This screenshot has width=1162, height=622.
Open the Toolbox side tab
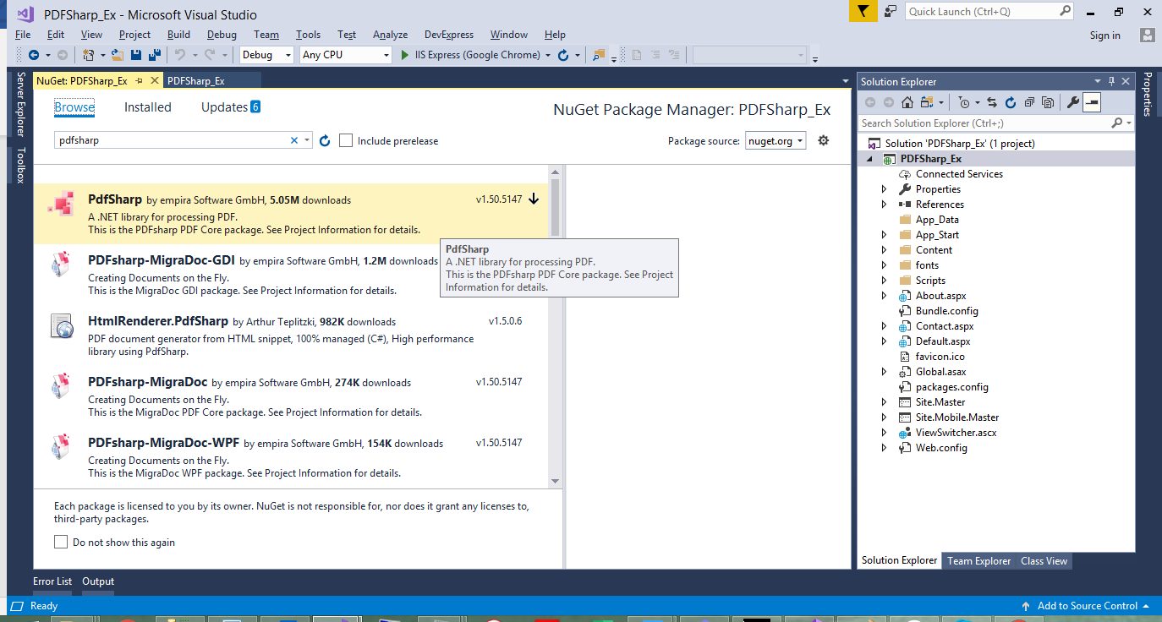click(x=21, y=166)
